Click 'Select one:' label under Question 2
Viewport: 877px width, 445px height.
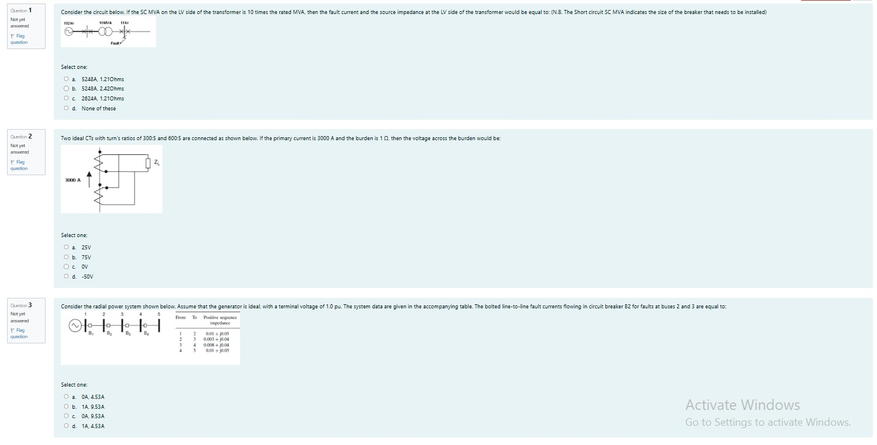pos(74,235)
